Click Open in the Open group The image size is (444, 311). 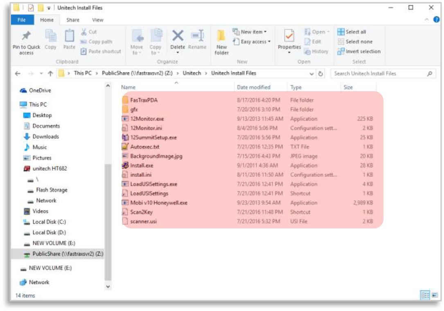(x=317, y=32)
